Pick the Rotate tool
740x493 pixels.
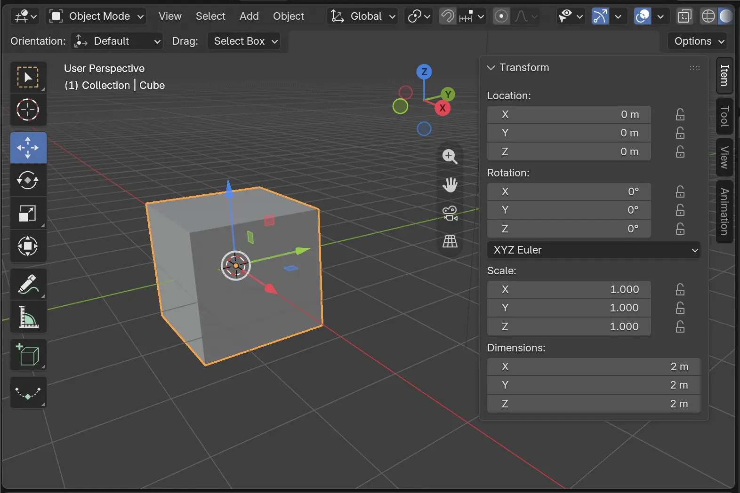pyautogui.click(x=28, y=180)
